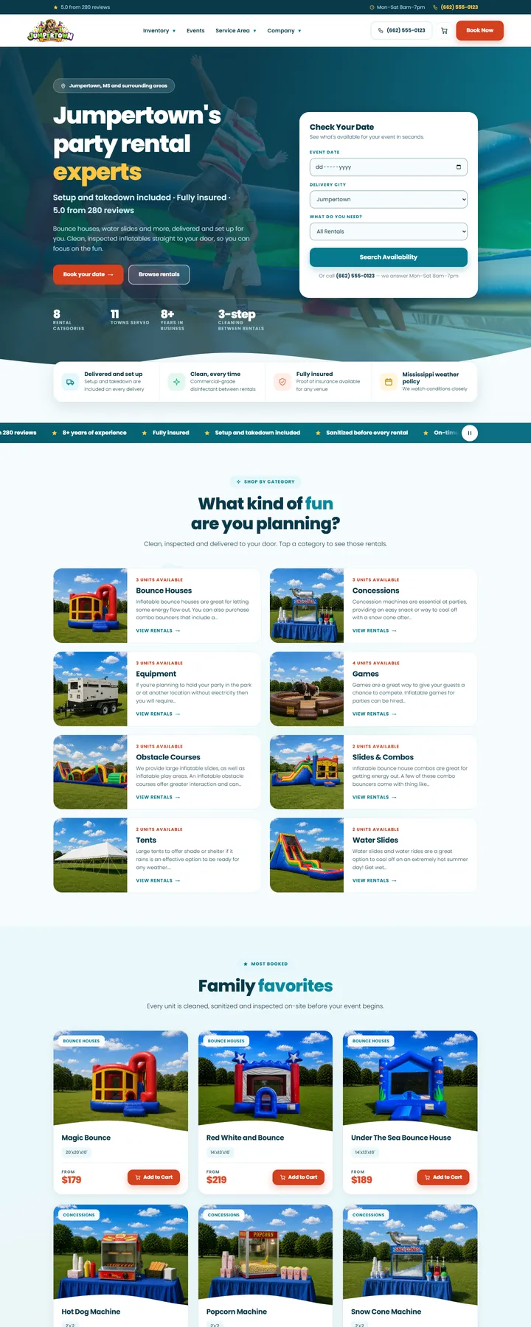View rentals for Obstacle Courses
This screenshot has width=531, height=1327.
pyautogui.click(x=158, y=797)
